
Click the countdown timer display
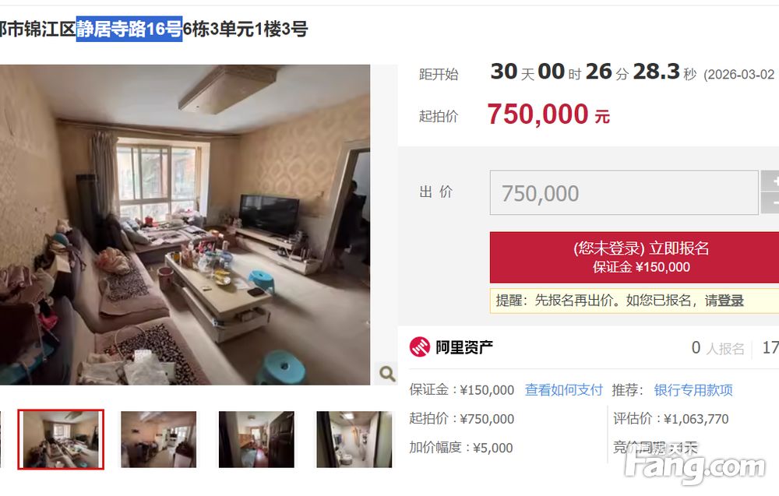593,72
